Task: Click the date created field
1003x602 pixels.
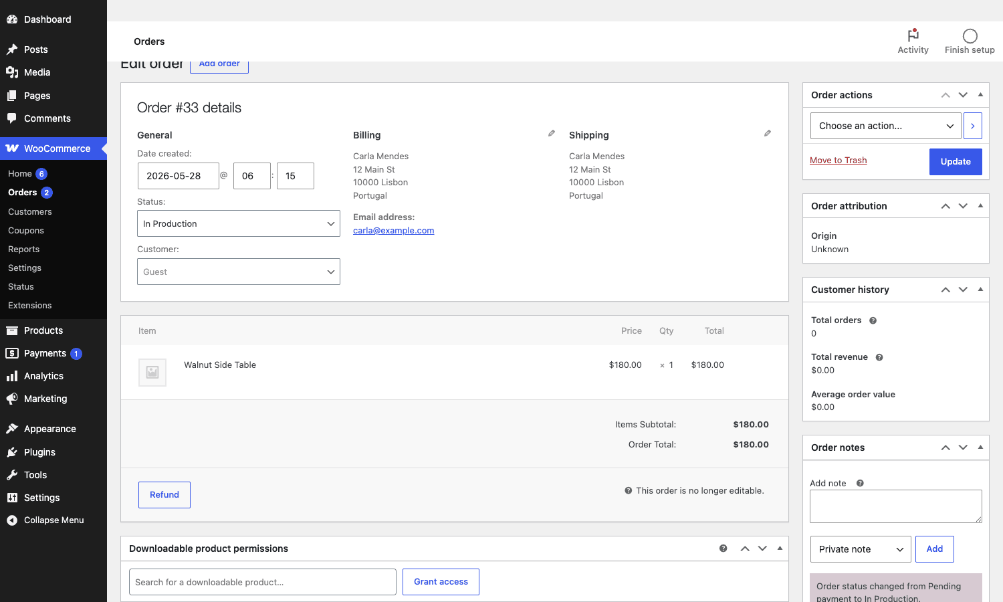Action: click(x=178, y=176)
